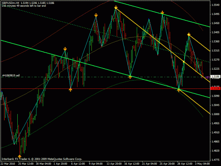Click the 1.4820 price axis label
Screen dimensions: 221x166
215,151
